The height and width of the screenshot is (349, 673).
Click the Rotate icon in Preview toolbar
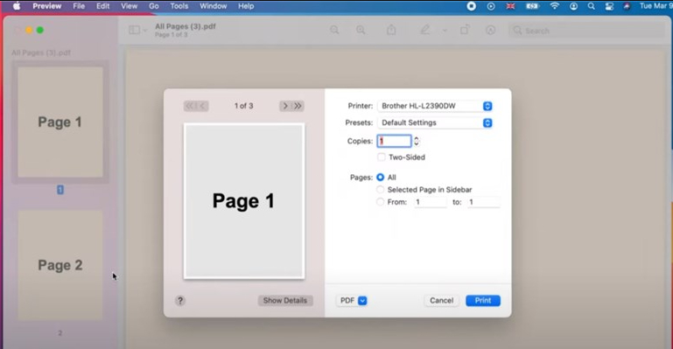pyautogui.click(x=465, y=30)
